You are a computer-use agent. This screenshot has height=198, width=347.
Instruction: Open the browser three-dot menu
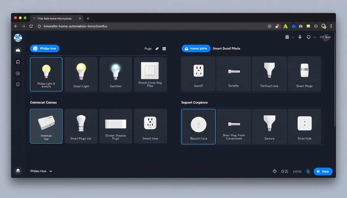[x=331, y=26]
